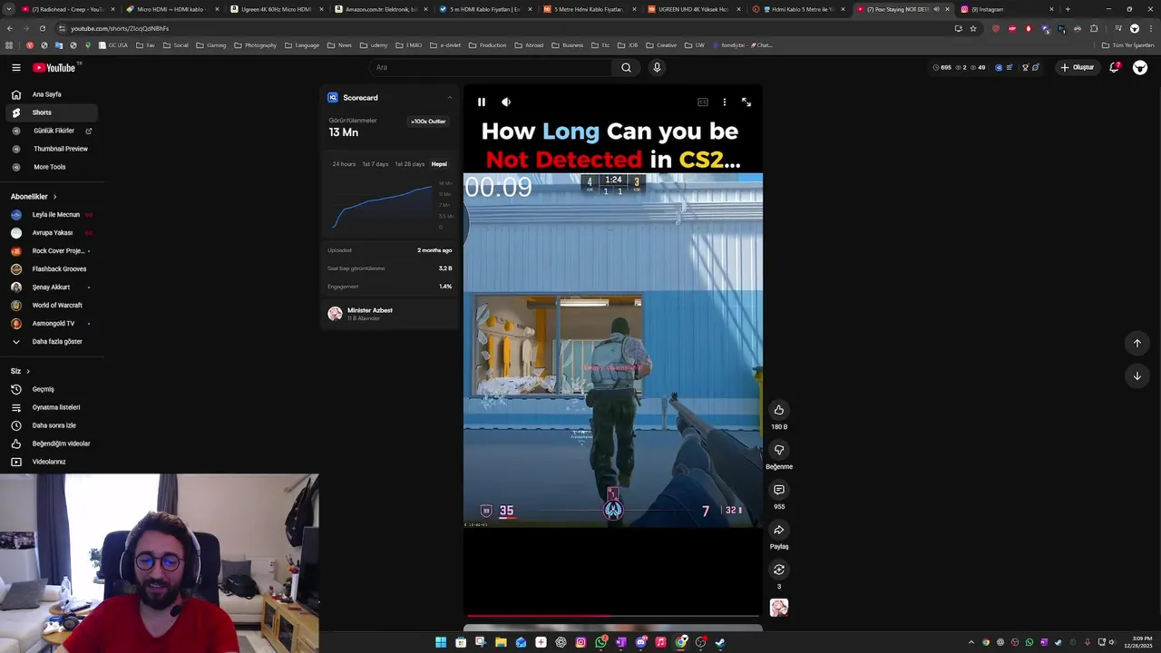Select the 24 hours chart range
This screenshot has height=653, width=1161.
344,164
